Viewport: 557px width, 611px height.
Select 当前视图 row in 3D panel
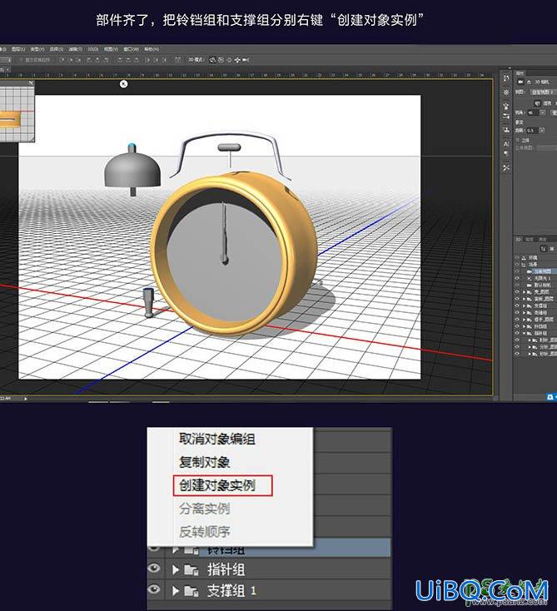(541, 271)
